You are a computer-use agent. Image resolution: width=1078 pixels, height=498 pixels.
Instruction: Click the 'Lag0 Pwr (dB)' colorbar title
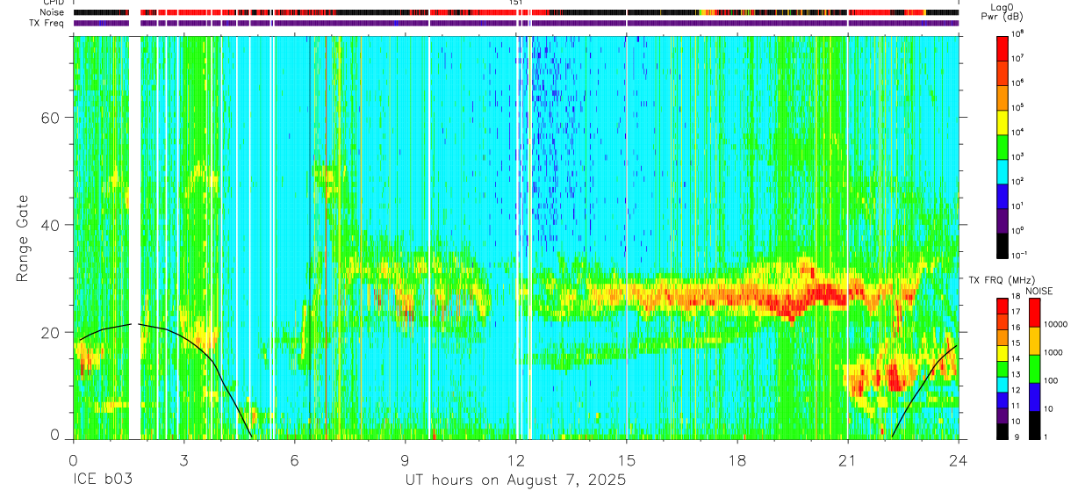coord(1004,11)
